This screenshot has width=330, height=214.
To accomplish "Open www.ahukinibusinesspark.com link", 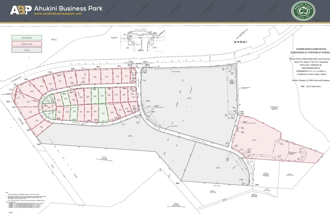I will tap(58, 14).
